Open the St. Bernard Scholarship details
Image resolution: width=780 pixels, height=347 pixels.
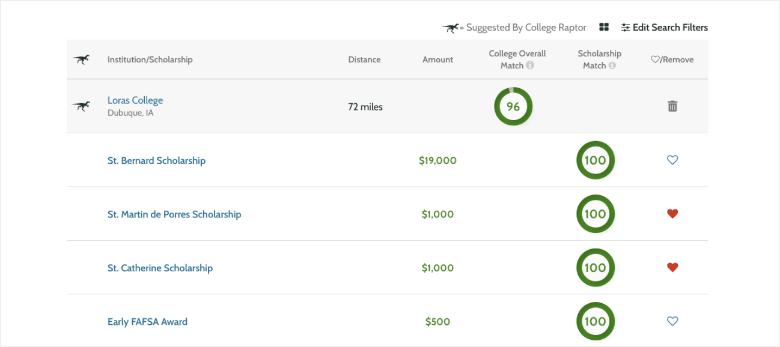(x=156, y=160)
